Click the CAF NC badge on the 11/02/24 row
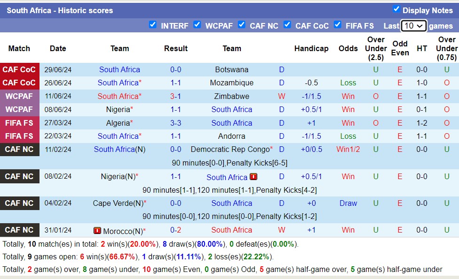This screenshot has width=459, height=279. tap(20, 149)
